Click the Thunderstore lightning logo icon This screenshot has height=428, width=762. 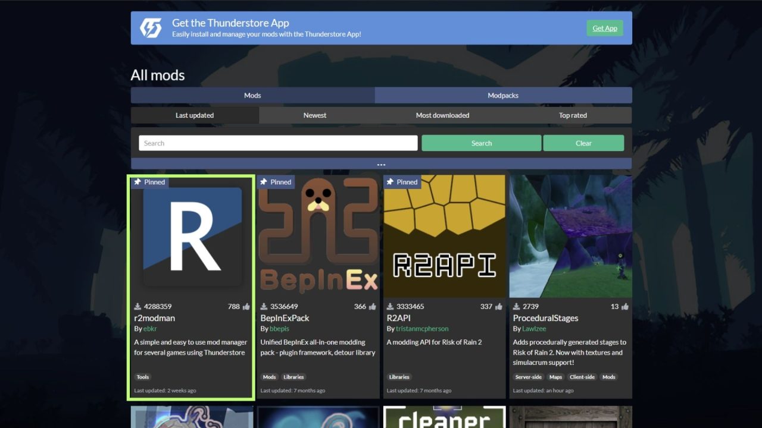click(x=151, y=28)
